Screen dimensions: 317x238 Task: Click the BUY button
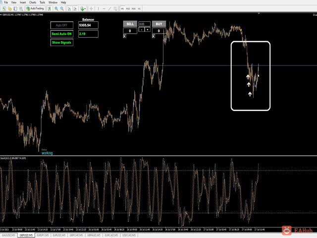[159, 24]
